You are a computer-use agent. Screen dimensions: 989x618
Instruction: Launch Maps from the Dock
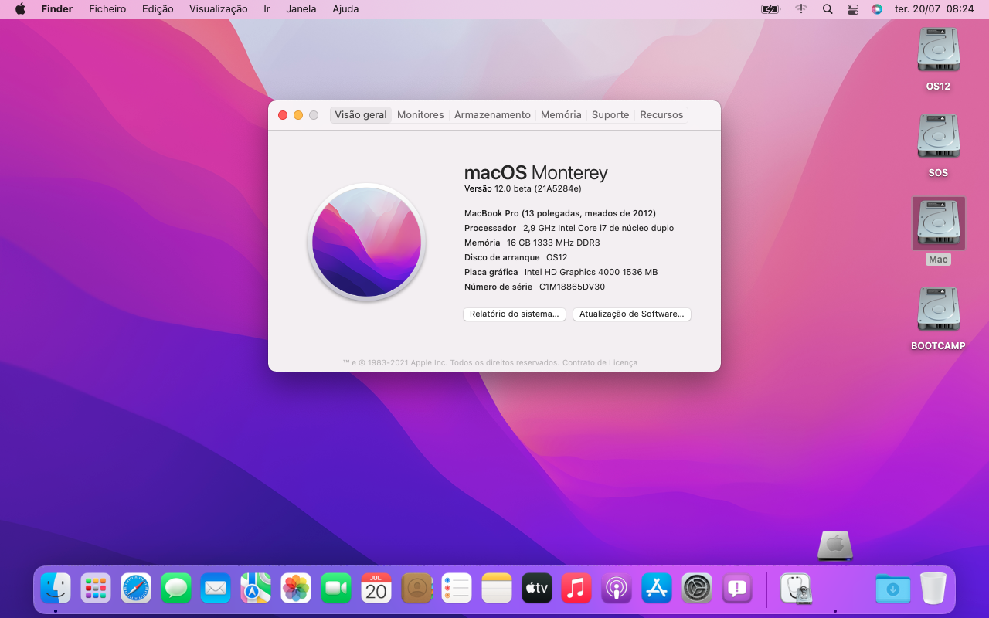pos(256,588)
